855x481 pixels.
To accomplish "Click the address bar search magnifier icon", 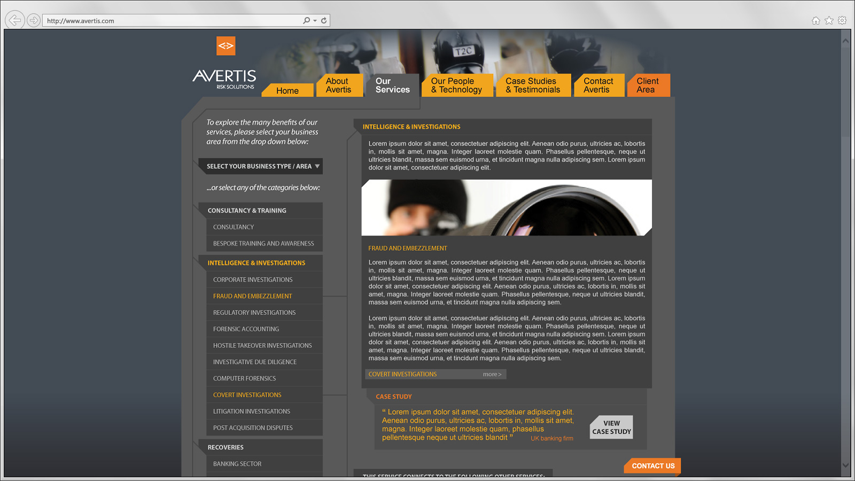I will click(x=306, y=20).
